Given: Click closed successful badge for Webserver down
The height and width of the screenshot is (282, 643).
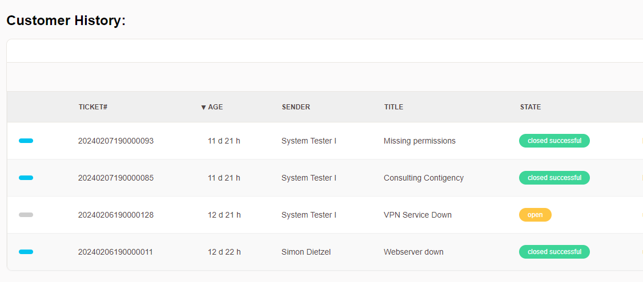Looking at the screenshot, I should coord(554,252).
